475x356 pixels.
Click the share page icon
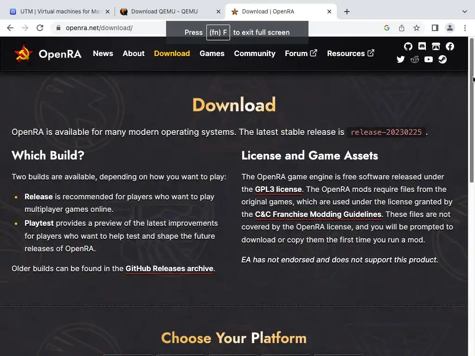[402, 28]
